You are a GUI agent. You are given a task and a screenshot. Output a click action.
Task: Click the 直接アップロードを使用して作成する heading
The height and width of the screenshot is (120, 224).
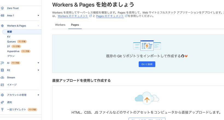tap(81, 81)
